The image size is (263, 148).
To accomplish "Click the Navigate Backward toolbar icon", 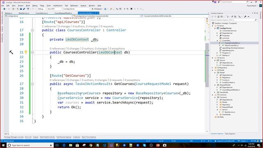I will (5, 9).
